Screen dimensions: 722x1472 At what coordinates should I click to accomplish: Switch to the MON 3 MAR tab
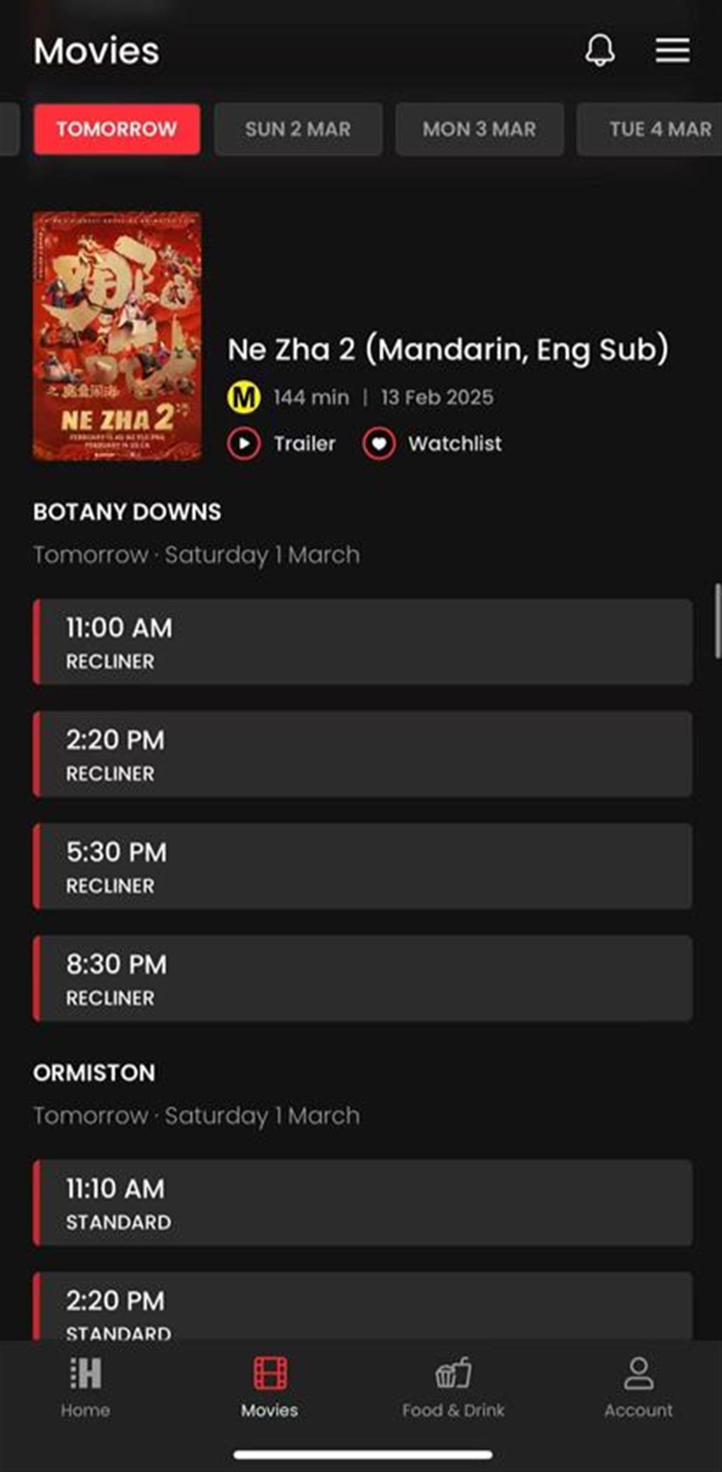tap(479, 129)
